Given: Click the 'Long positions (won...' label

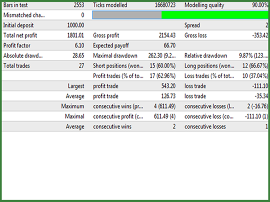Looking at the screenshot, I should coord(209,66).
